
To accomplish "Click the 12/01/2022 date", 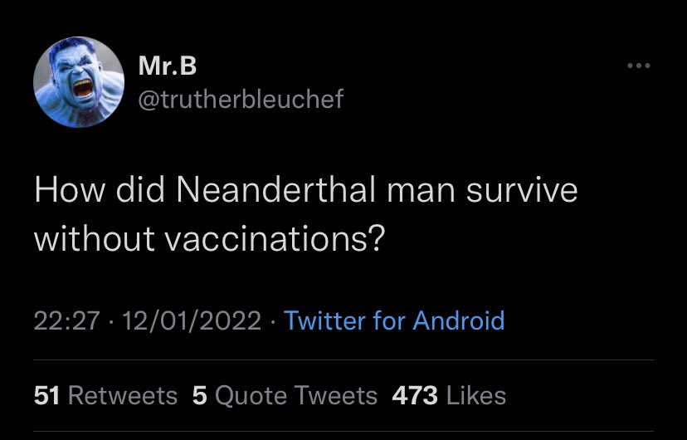I will point(192,320).
